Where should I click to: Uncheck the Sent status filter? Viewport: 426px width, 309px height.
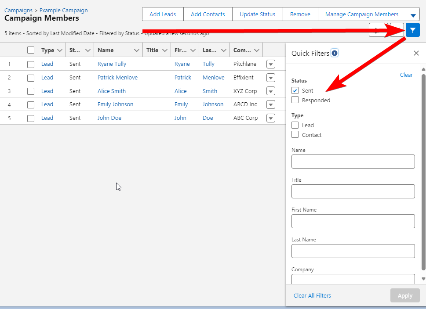(295, 90)
